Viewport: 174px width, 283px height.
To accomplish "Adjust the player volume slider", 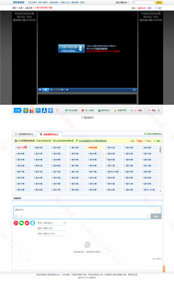I will tap(59, 90).
